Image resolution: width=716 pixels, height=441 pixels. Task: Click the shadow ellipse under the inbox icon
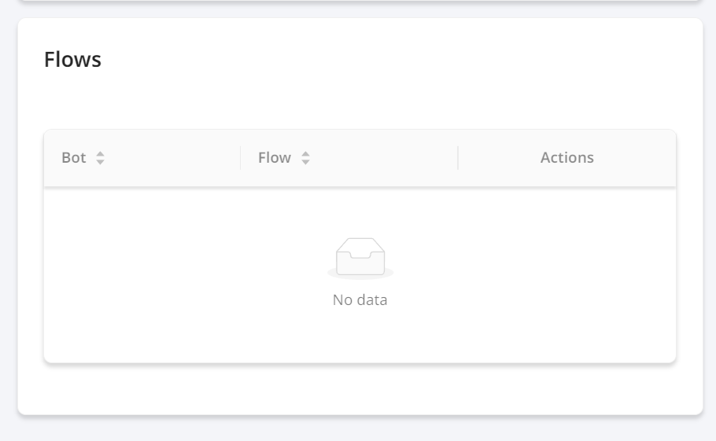point(360,274)
